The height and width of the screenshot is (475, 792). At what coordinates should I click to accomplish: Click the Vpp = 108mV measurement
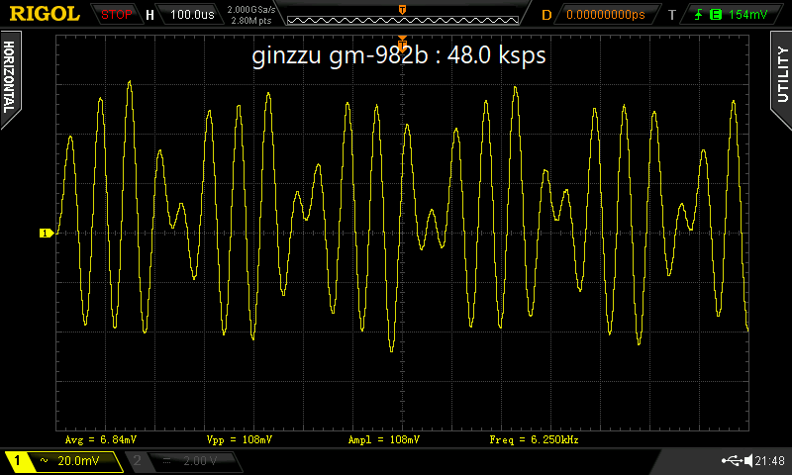243,438
